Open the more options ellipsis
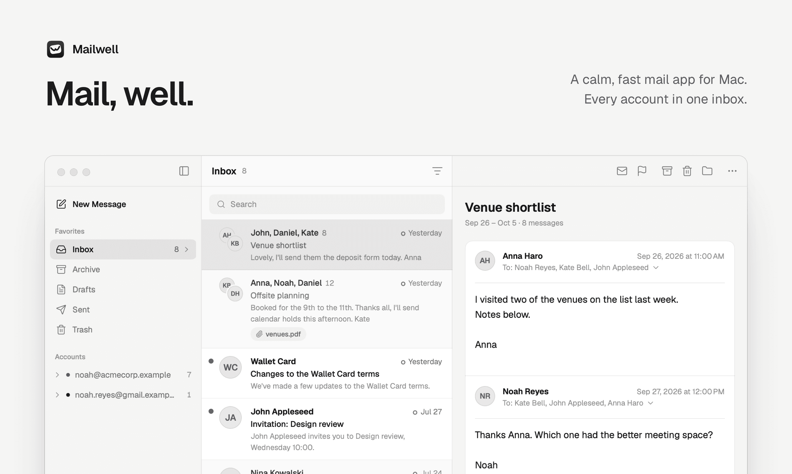Viewport: 792px width, 474px height. pos(732,171)
